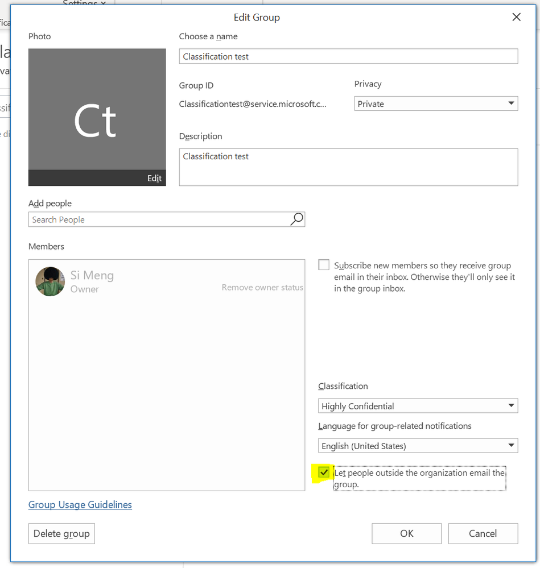
Task: Click Remove owner status for Si Meng
Action: pos(262,287)
